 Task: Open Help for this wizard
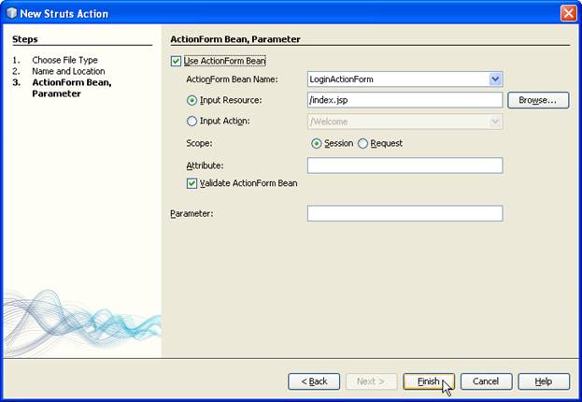point(544,381)
